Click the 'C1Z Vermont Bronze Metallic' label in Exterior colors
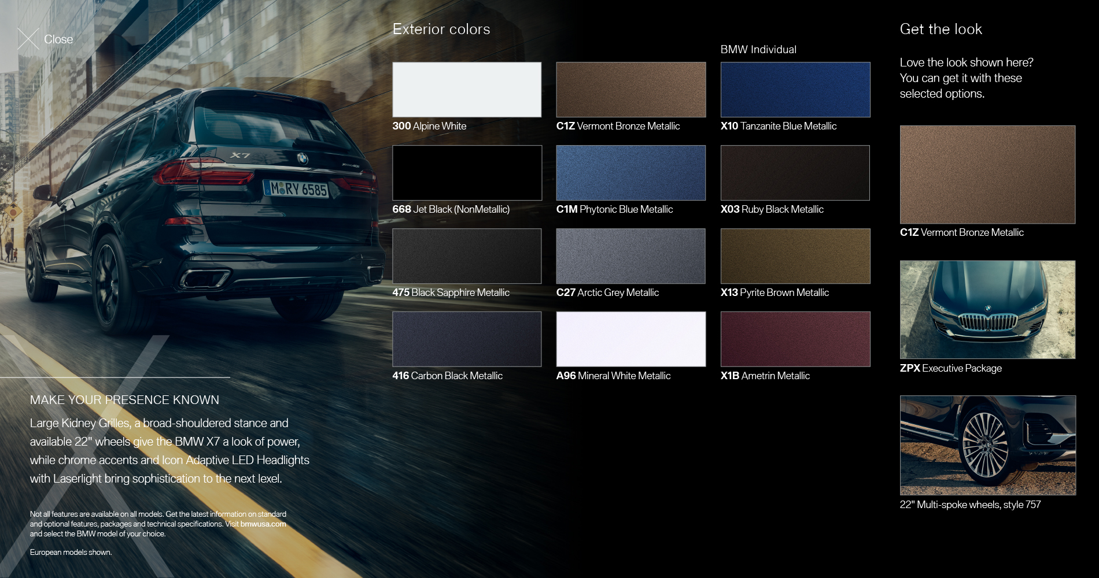Image resolution: width=1099 pixels, height=578 pixels. coord(618,126)
